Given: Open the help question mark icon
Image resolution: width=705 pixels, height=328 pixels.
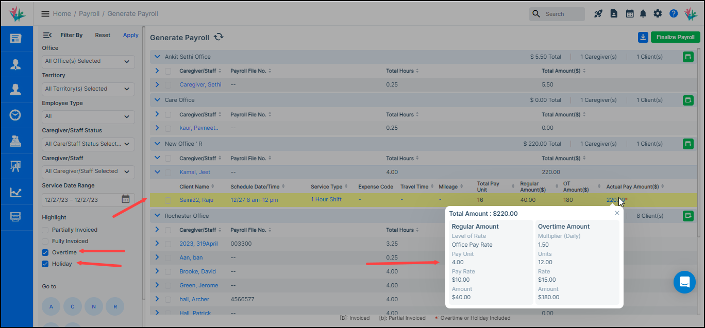Looking at the screenshot, I should pyautogui.click(x=674, y=13).
